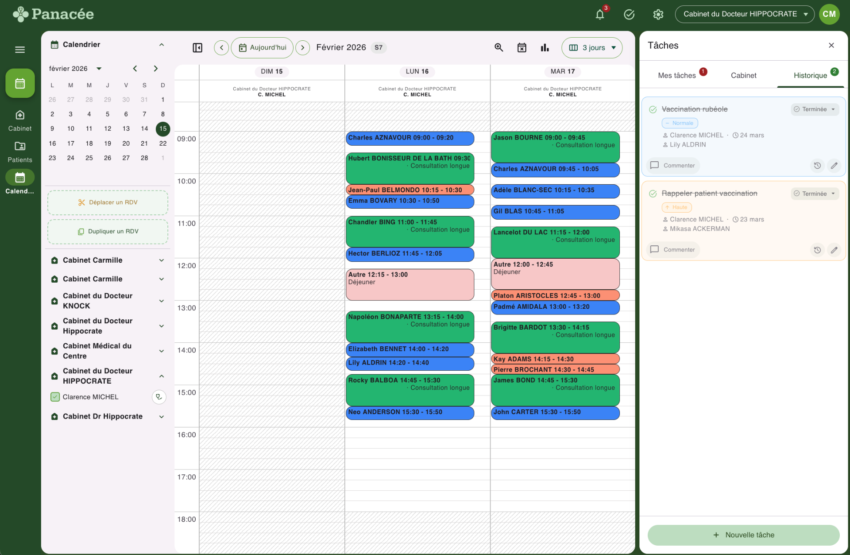Select the LUN 16 day header

tap(417, 71)
